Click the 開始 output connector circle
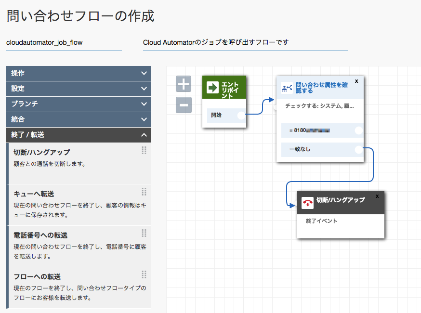421x313 pixels. tap(241, 116)
